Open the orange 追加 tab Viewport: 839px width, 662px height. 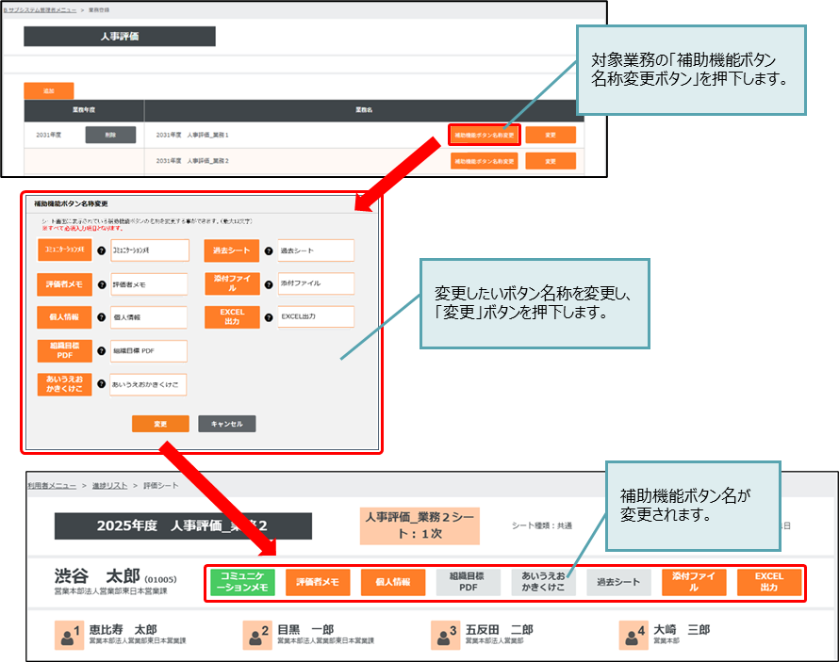click(48, 91)
